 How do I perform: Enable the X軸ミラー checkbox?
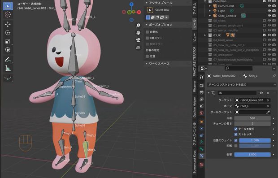[x=147, y=38]
